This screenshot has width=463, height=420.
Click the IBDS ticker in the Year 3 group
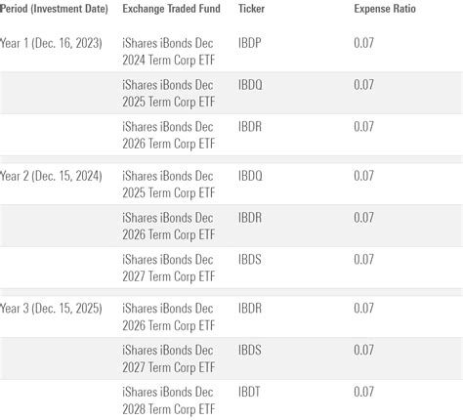[x=249, y=350]
